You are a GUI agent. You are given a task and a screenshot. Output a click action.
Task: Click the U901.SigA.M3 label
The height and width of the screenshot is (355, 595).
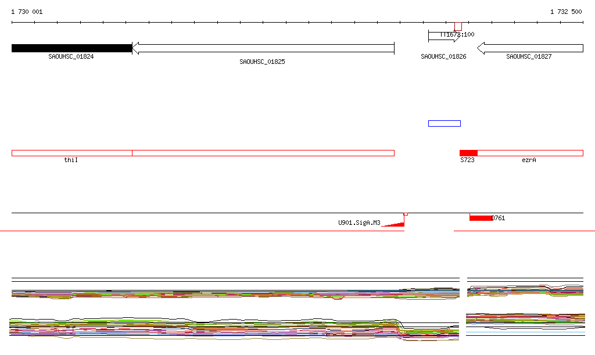(x=359, y=223)
